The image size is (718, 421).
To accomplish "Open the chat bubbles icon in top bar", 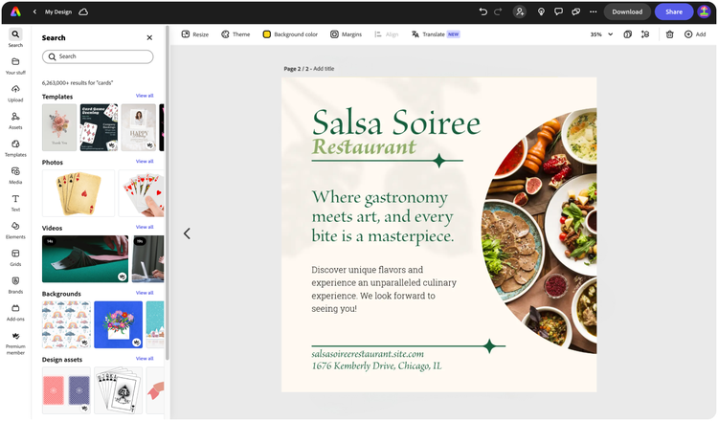I will tap(575, 11).
